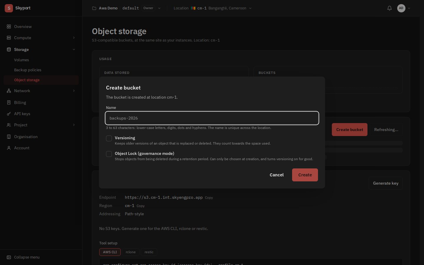Image resolution: width=424 pixels, height=265 pixels.
Task: Click the Network topology icon
Action: click(x=9, y=91)
